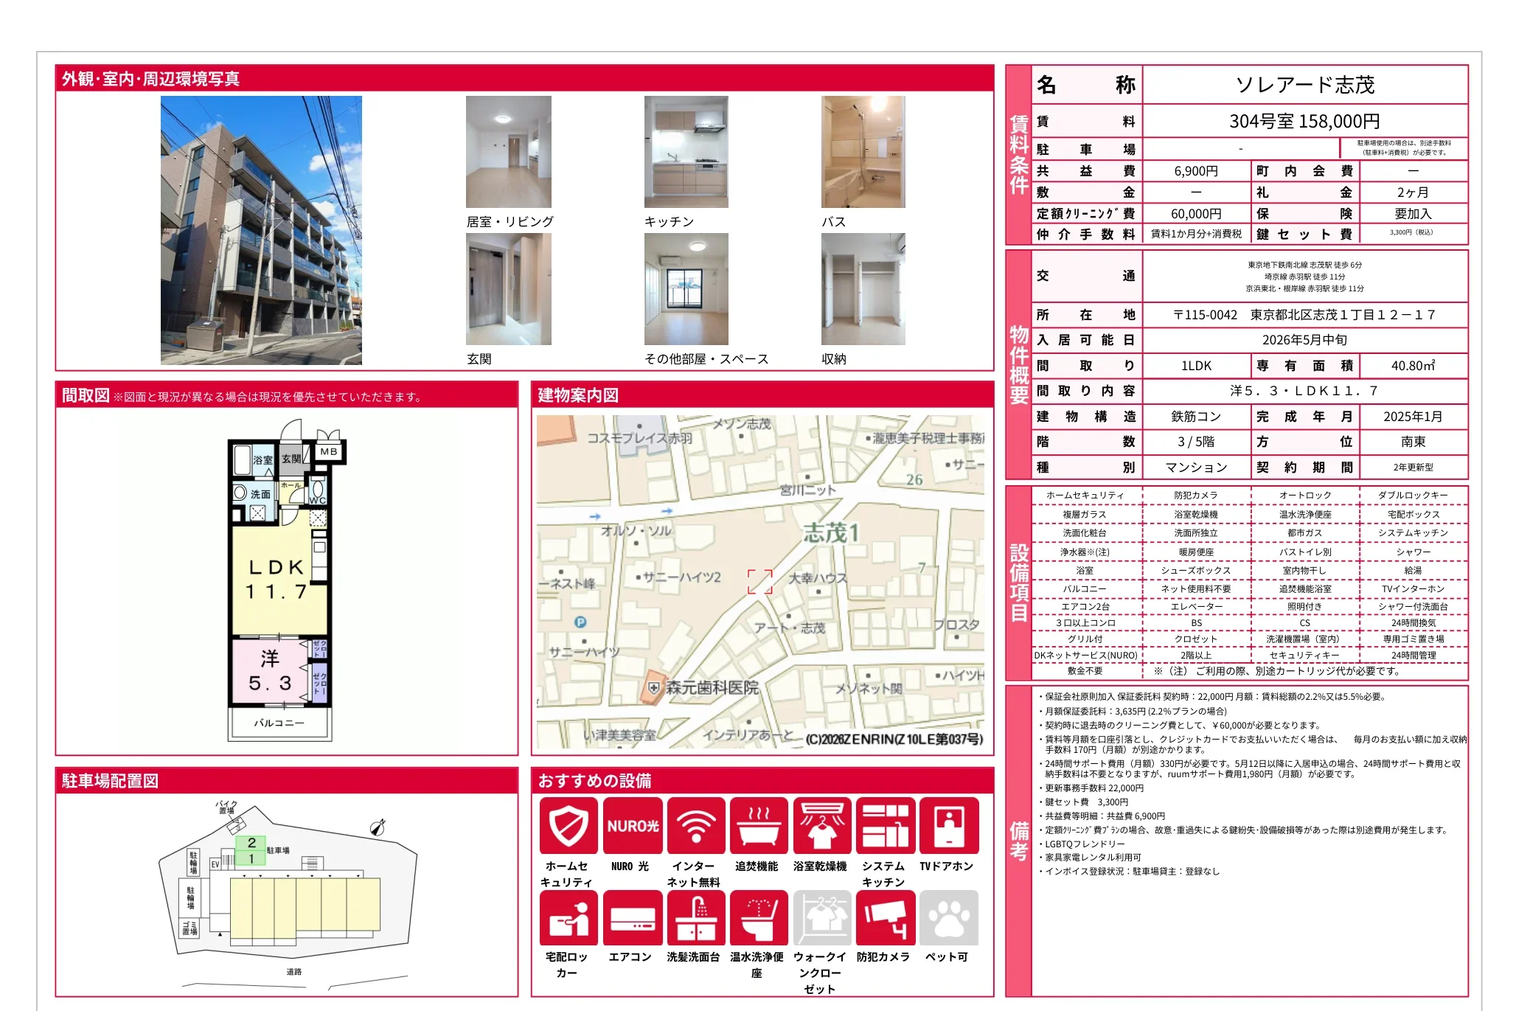Screen dimensions: 1516x1011
Task: Click the 宅配ロッカー delivery locker icon
Action: (x=568, y=917)
